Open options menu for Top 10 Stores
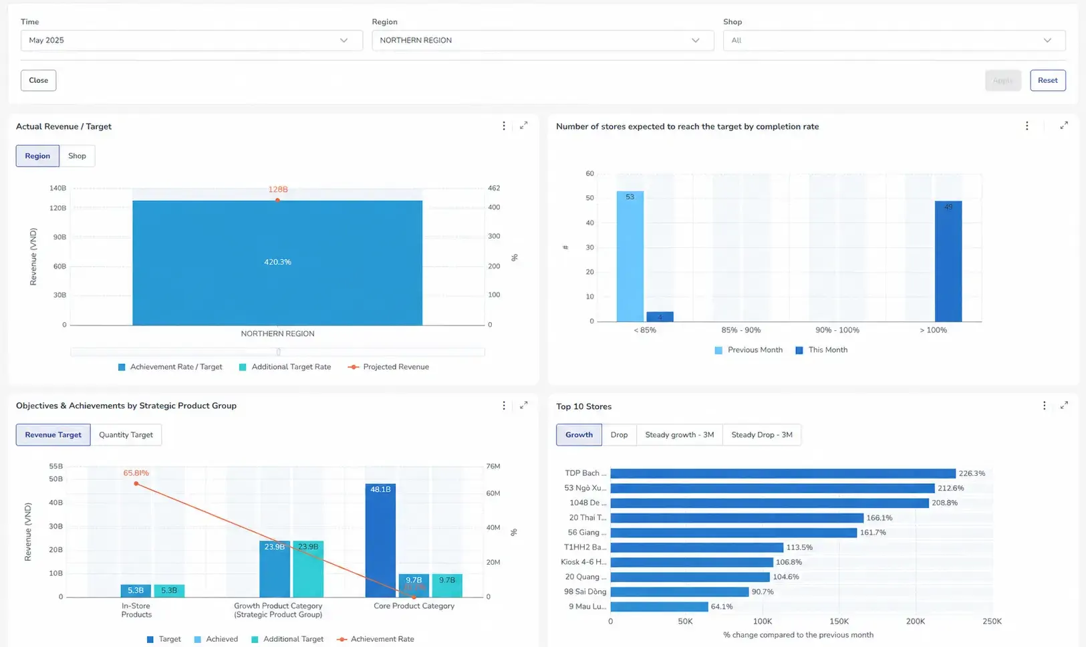This screenshot has height=647, width=1086. (x=1045, y=405)
